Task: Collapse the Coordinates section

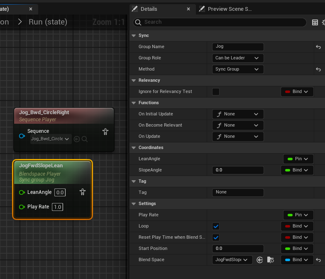Action: 134,148
